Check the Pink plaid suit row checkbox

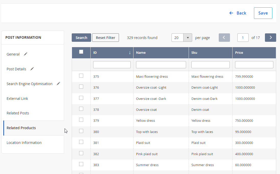pos(81,153)
